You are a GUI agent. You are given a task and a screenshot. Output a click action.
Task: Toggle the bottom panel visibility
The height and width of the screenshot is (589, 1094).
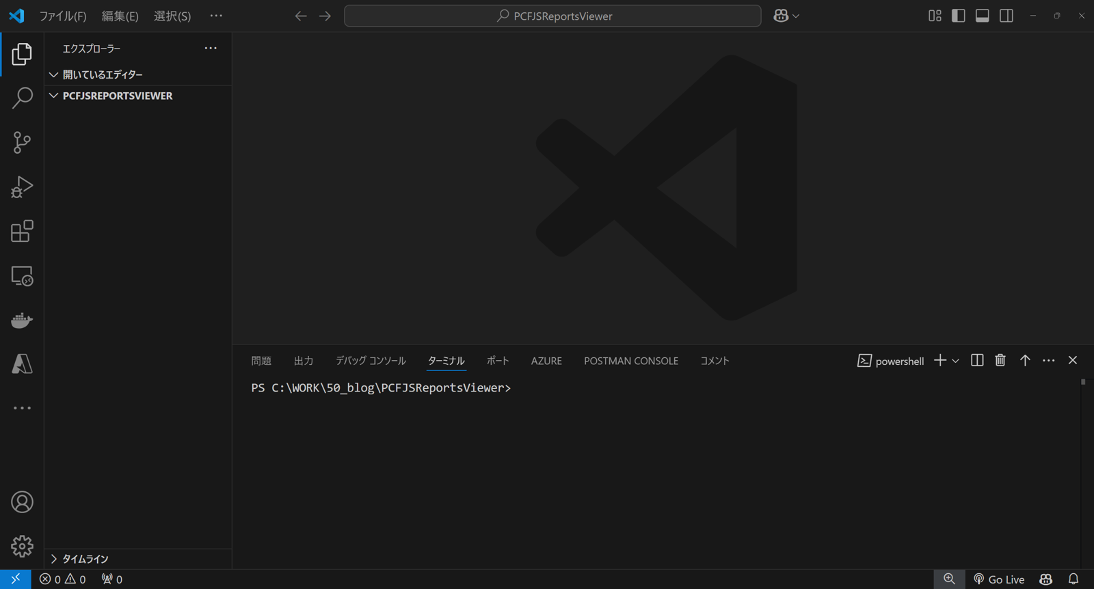(x=983, y=16)
